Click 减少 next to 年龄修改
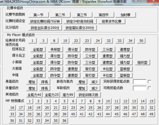Screen dimensions: 159x125 (95, 88)
